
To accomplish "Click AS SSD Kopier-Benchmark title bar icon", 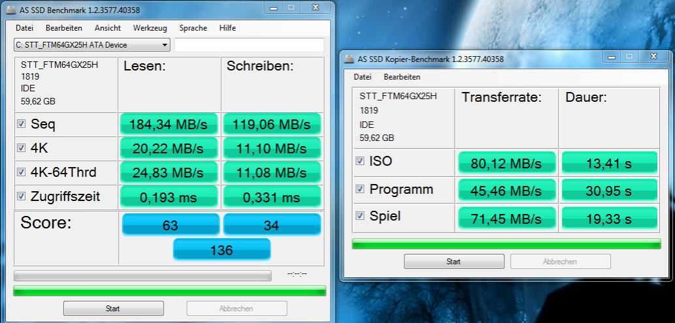I will coord(349,59).
